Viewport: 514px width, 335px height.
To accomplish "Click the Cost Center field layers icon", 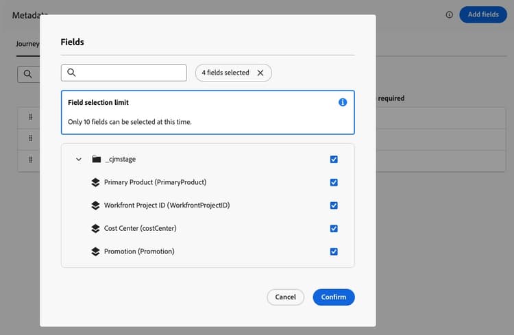I will (95, 228).
